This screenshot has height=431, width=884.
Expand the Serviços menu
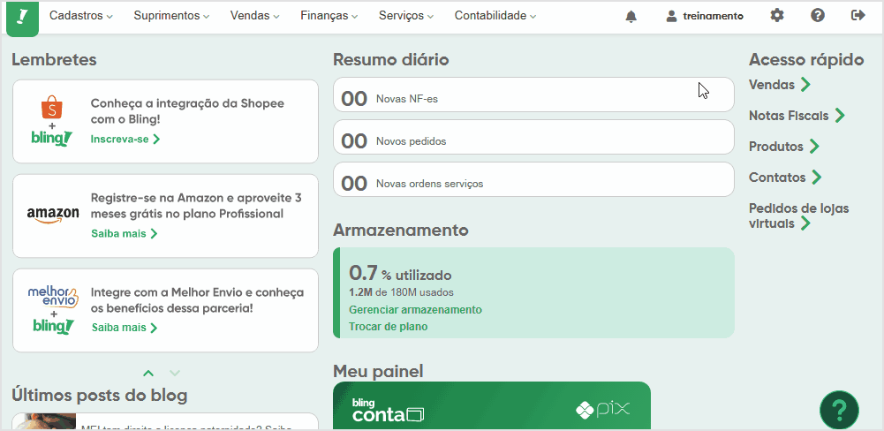click(406, 16)
